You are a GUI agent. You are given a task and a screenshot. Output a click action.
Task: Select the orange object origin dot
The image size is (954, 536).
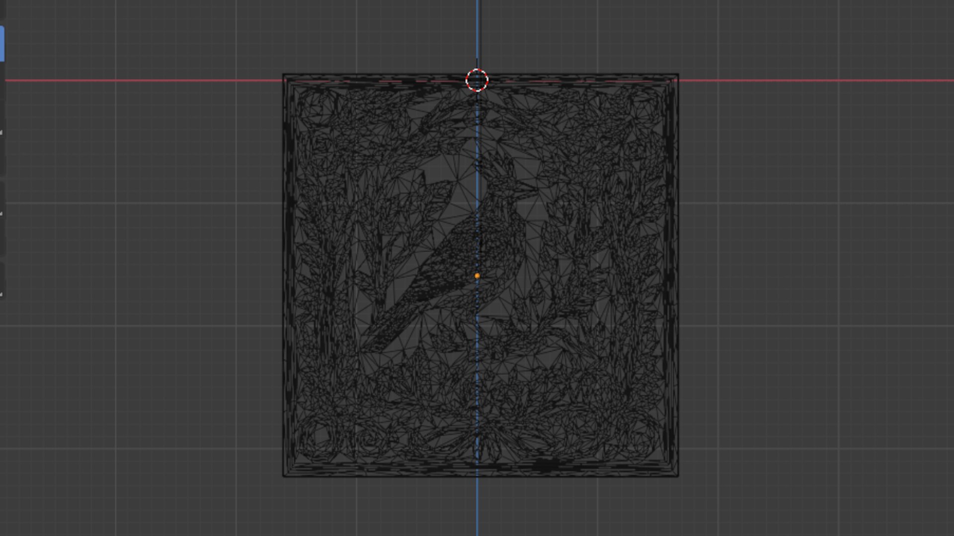click(x=477, y=275)
